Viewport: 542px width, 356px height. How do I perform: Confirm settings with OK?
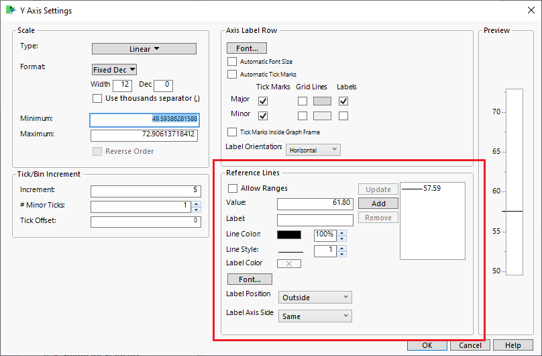coord(427,345)
